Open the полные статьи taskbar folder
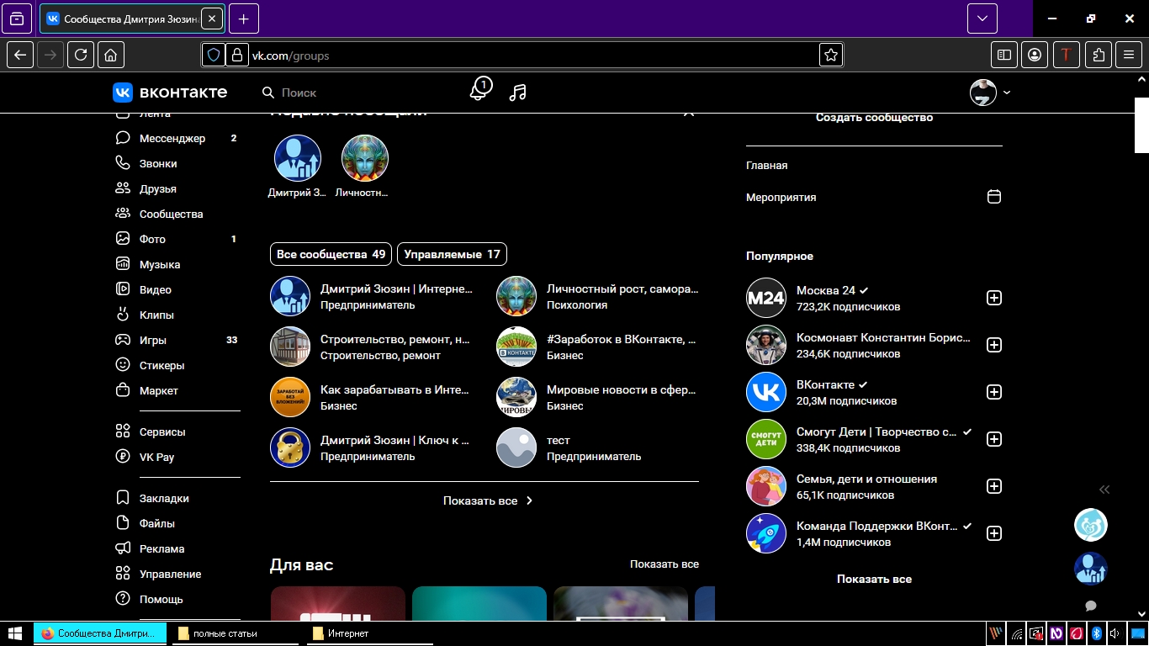Image resolution: width=1149 pixels, height=646 pixels. point(236,633)
